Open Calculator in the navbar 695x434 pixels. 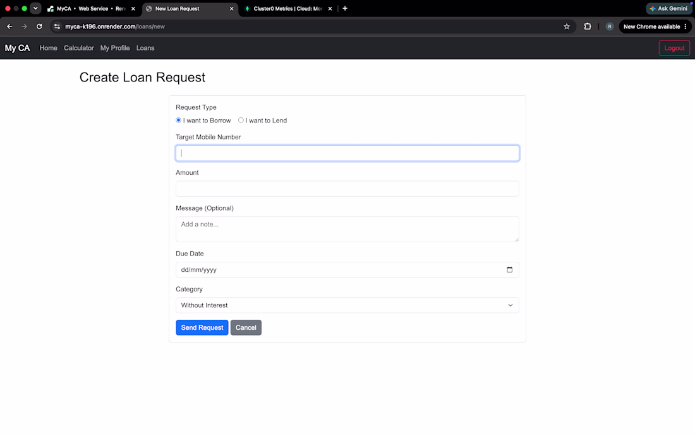point(78,48)
